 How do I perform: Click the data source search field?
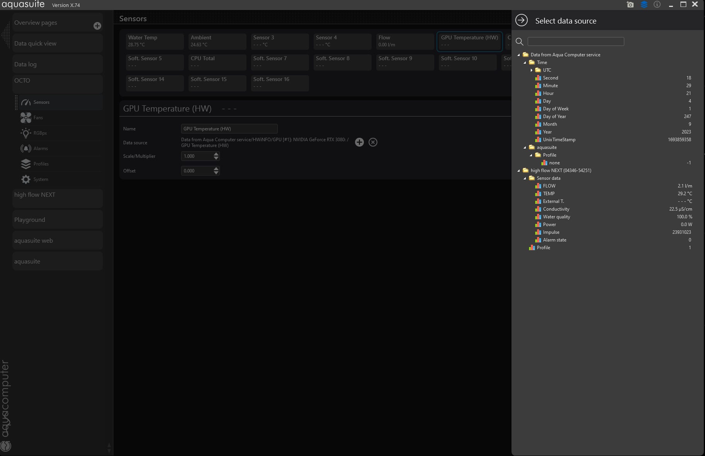(576, 42)
